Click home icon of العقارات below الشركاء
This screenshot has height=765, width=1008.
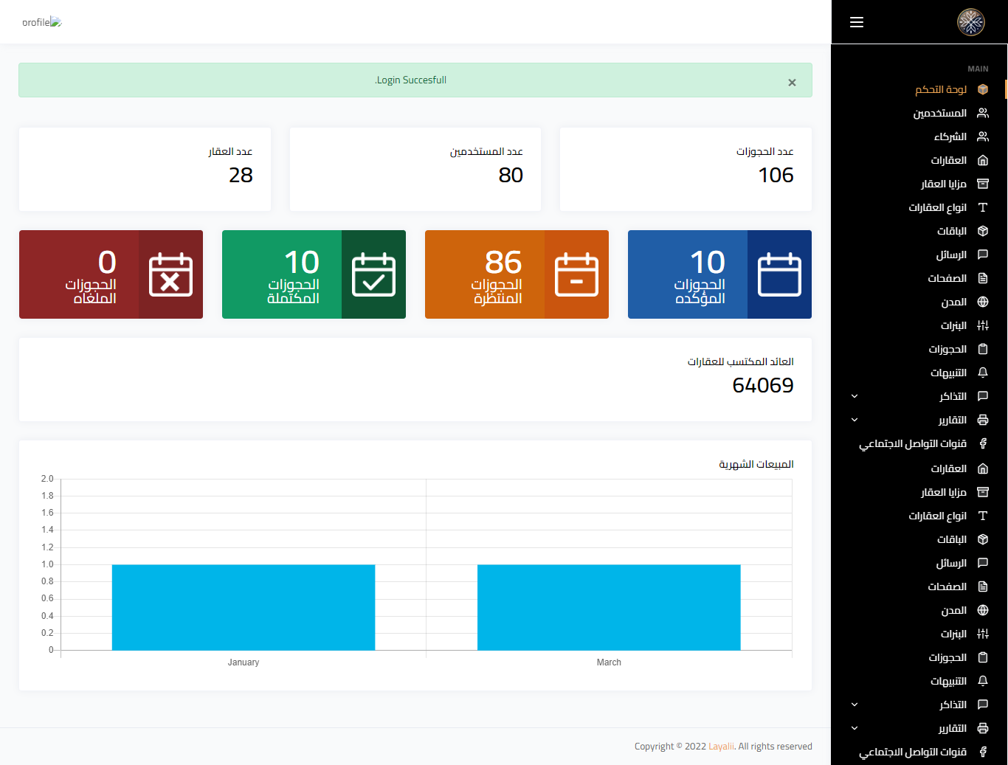click(x=983, y=160)
